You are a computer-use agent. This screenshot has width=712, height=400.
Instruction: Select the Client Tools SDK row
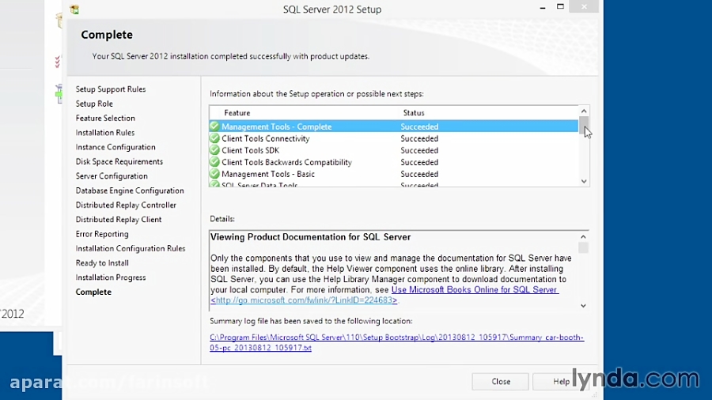pos(394,150)
